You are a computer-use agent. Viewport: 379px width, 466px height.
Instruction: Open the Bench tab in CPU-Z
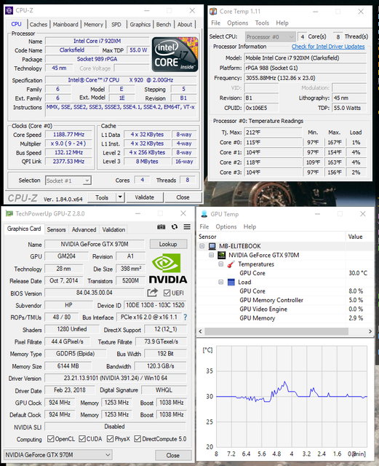click(164, 24)
